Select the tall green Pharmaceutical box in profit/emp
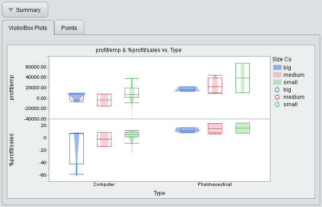The image size is (322, 207). 242,78
